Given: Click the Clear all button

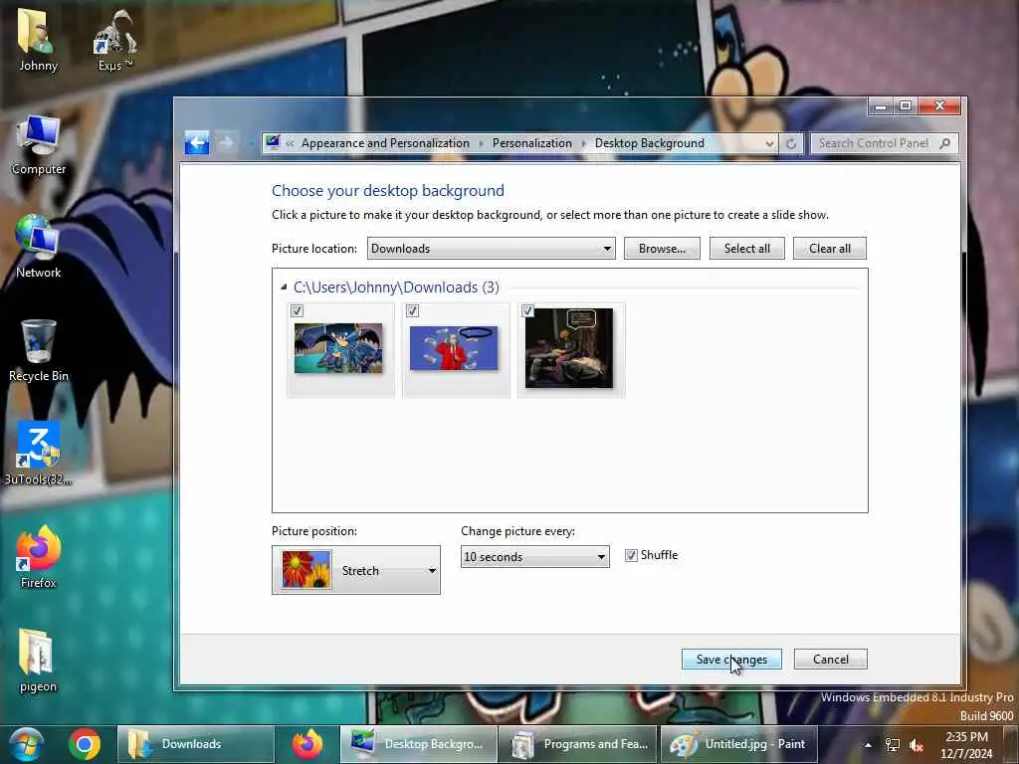Looking at the screenshot, I should pyautogui.click(x=830, y=248).
